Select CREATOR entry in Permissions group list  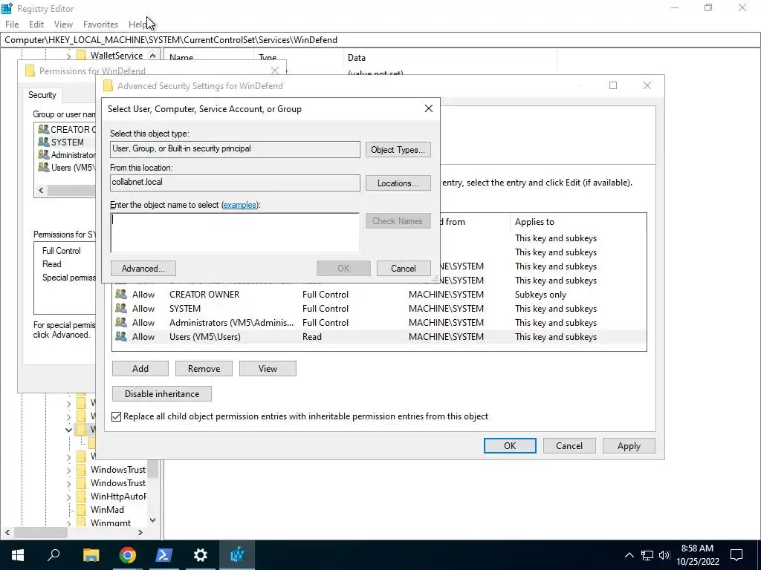67,129
